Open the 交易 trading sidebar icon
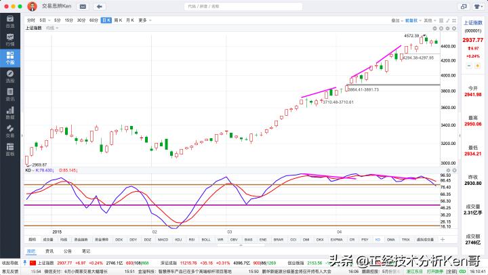 10,131
